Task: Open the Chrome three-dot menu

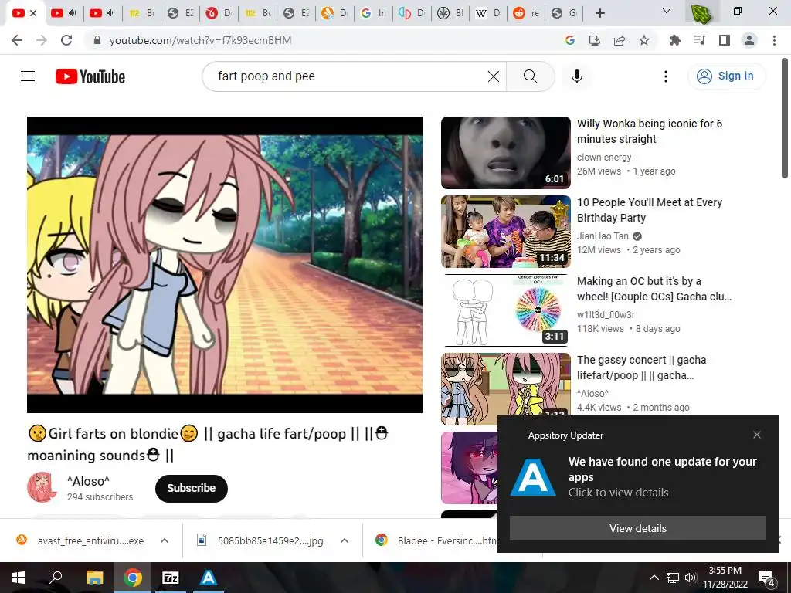Action: tap(774, 40)
